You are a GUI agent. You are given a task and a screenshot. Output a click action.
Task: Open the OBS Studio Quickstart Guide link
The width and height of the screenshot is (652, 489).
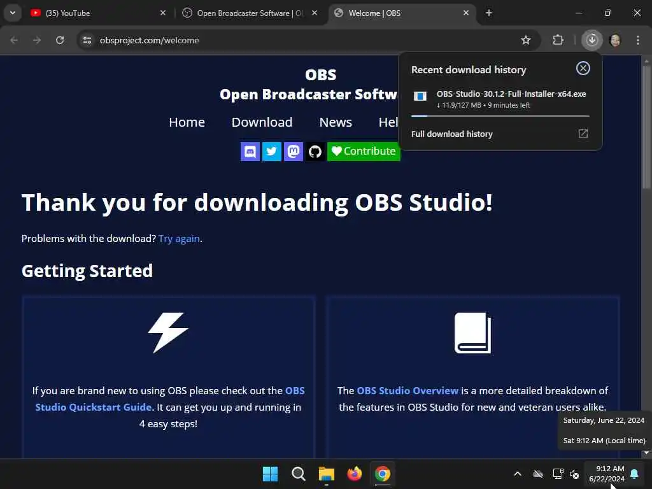click(x=169, y=399)
